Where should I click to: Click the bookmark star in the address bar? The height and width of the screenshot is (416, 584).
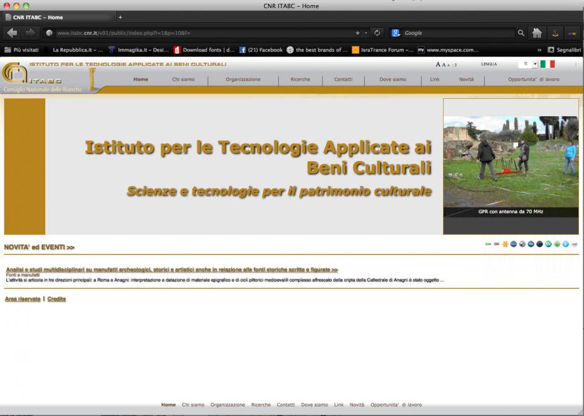point(358,33)
